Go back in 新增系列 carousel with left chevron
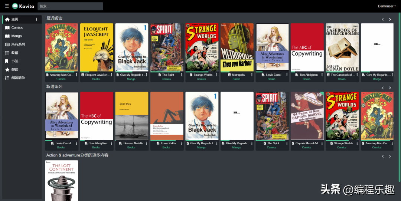This screenshot has height=201, width=401. (x=383, y=88)
